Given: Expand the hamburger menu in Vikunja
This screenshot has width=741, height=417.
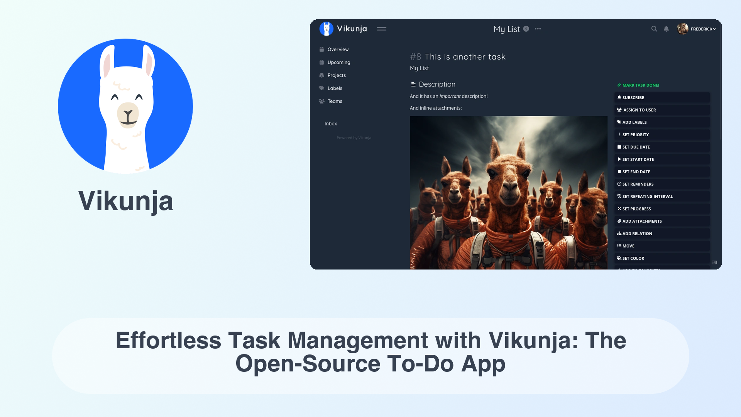Looking at the screenshot, I should click(x=382, y=29).
